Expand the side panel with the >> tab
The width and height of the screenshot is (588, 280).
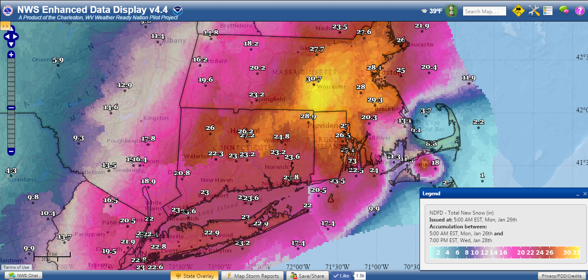click(5, 26)
